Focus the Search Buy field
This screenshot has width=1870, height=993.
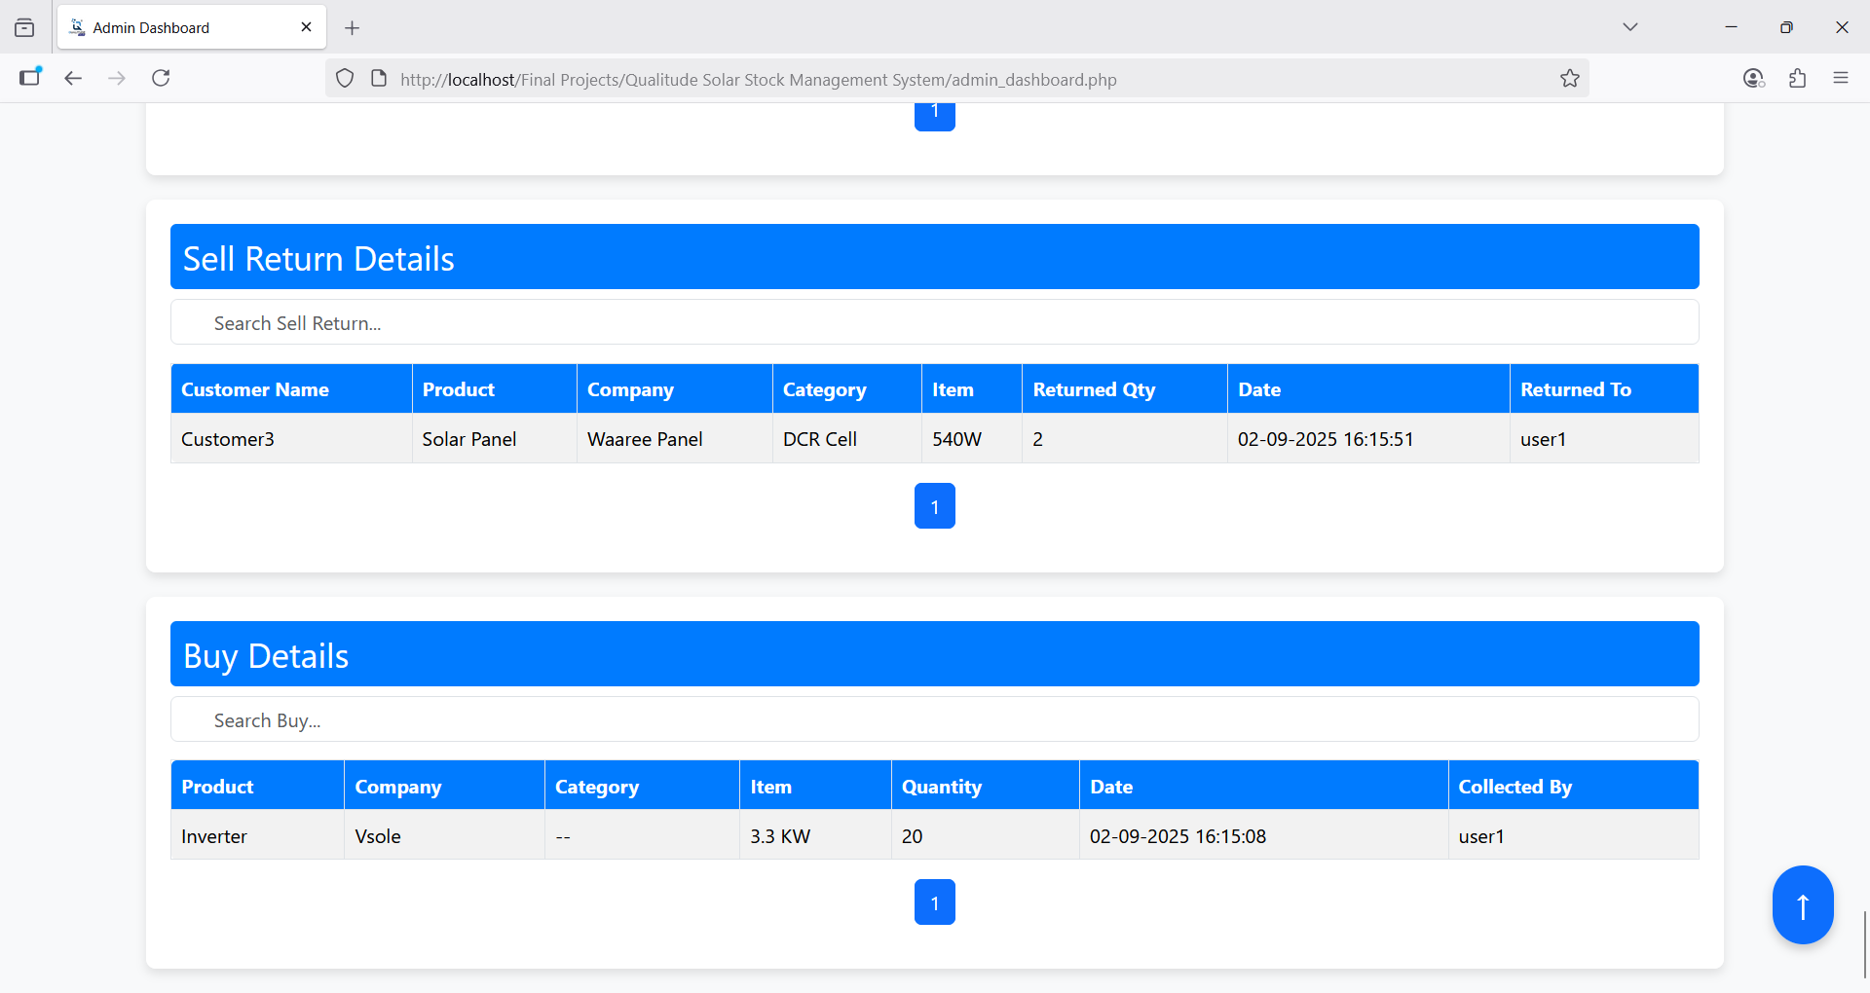(x=934, y=720)
